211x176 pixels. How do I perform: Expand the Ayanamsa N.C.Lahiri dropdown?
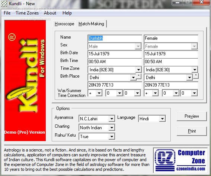112,119
